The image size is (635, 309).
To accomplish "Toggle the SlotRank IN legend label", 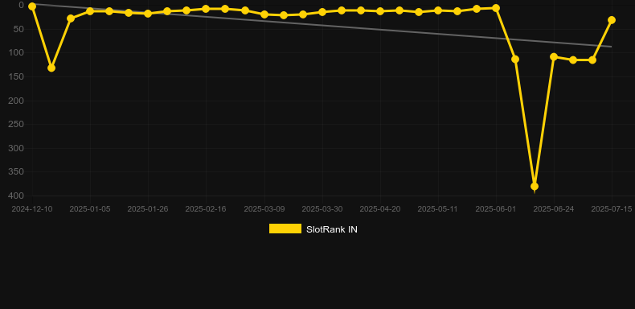I will (x=332, y=229).
